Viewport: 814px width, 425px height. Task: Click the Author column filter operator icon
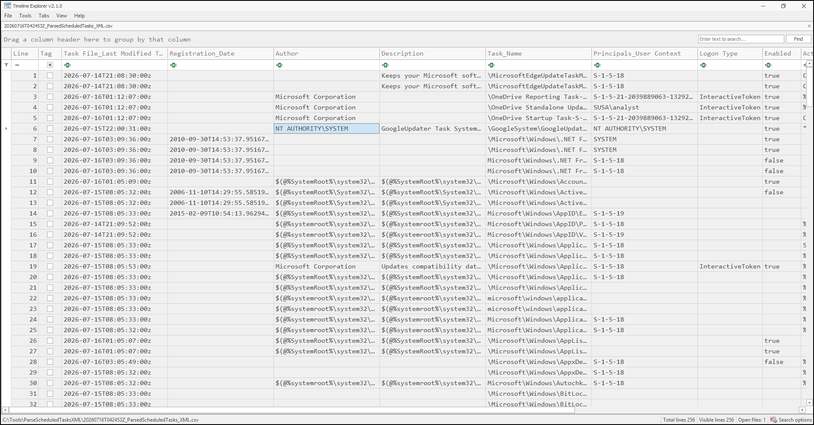pos(279,65)
